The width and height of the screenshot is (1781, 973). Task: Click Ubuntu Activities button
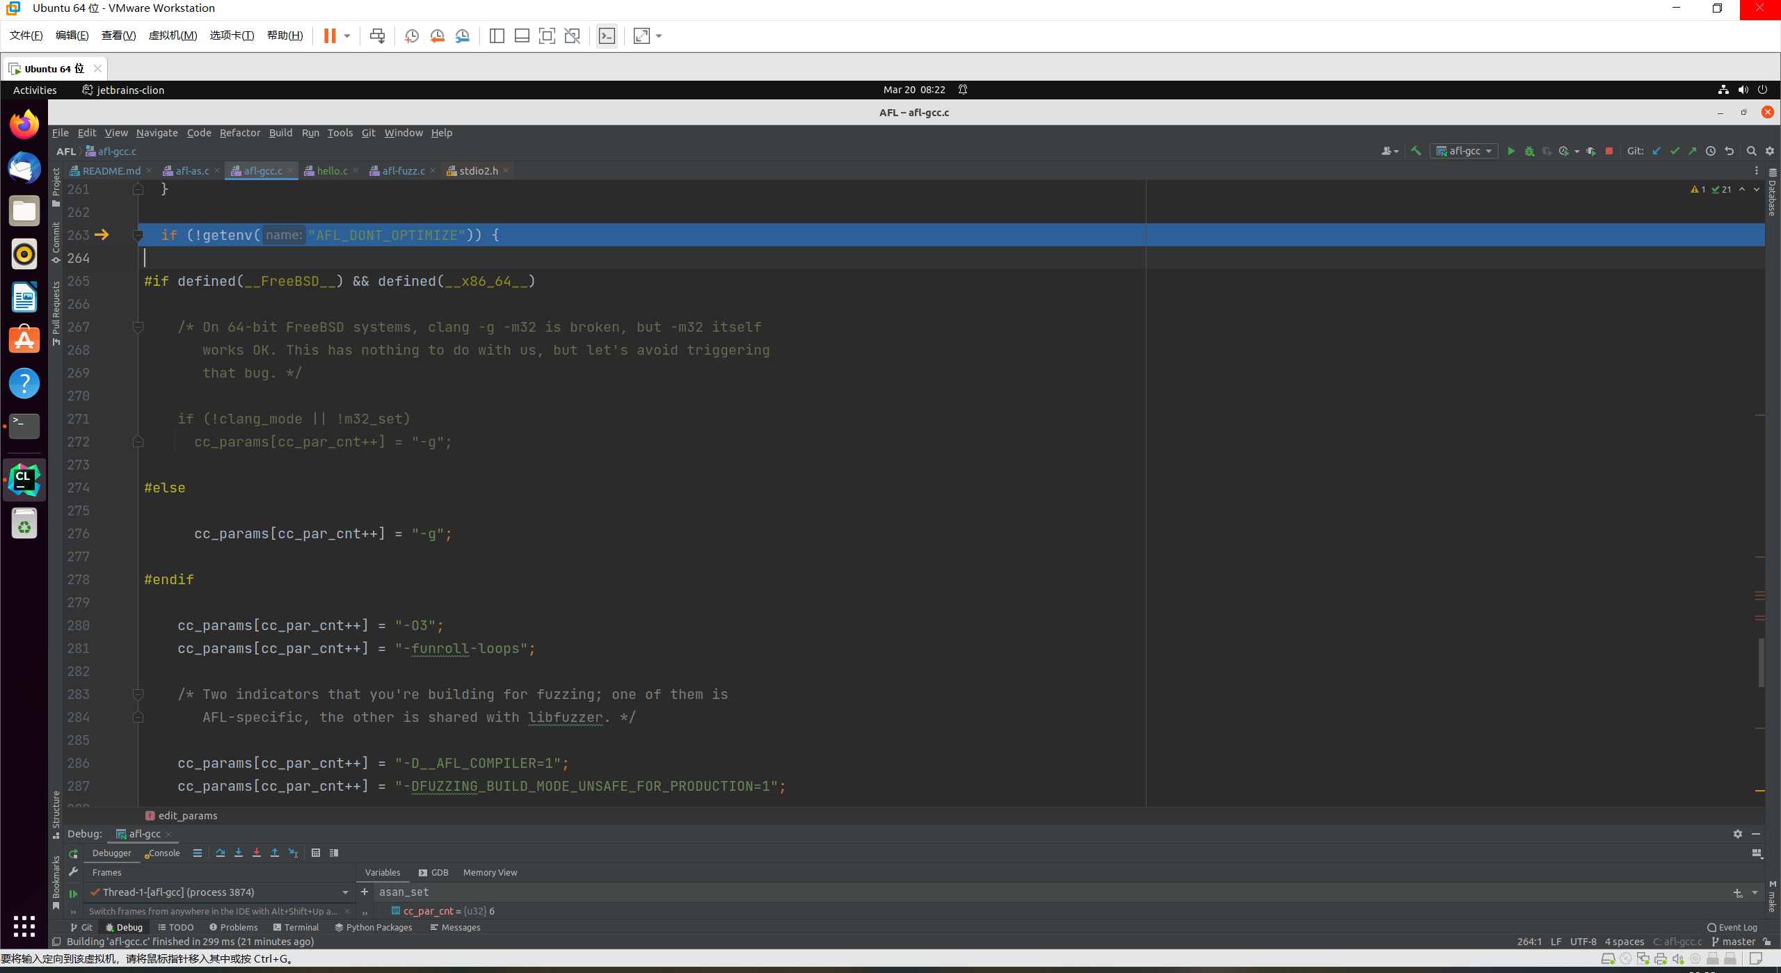click(x=35, y=90)
